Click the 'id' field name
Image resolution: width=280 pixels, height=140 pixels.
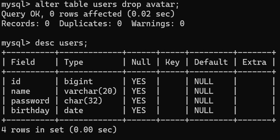(16, 81)
